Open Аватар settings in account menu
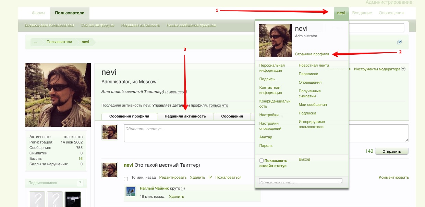 (x=266, y=137)
